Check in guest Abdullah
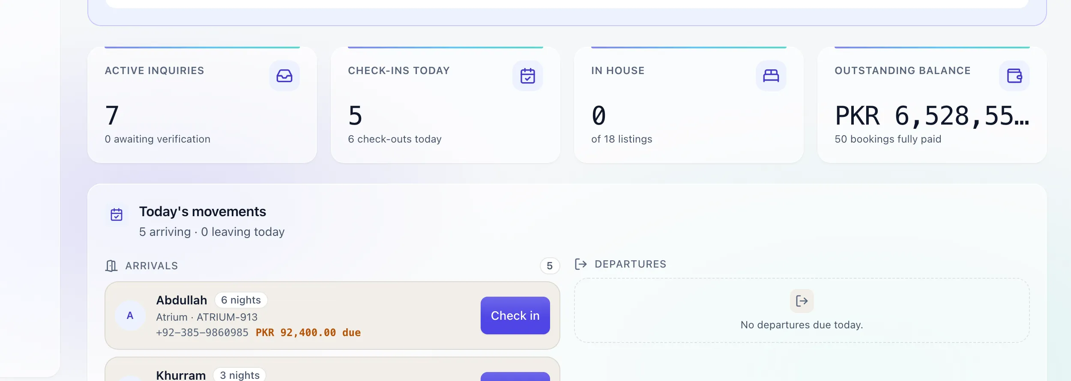Image resolution: width=1071 pixels, height=381 pixels. 515,316
